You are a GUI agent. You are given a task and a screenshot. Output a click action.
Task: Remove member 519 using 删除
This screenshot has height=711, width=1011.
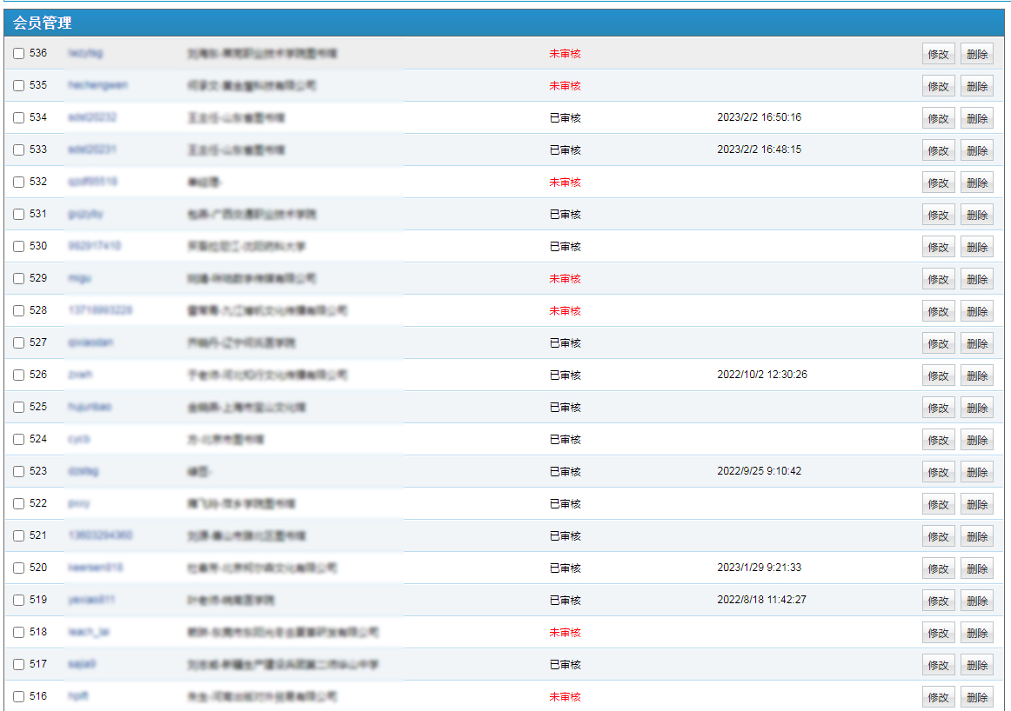pyautogui.click(x=976, y=601)
